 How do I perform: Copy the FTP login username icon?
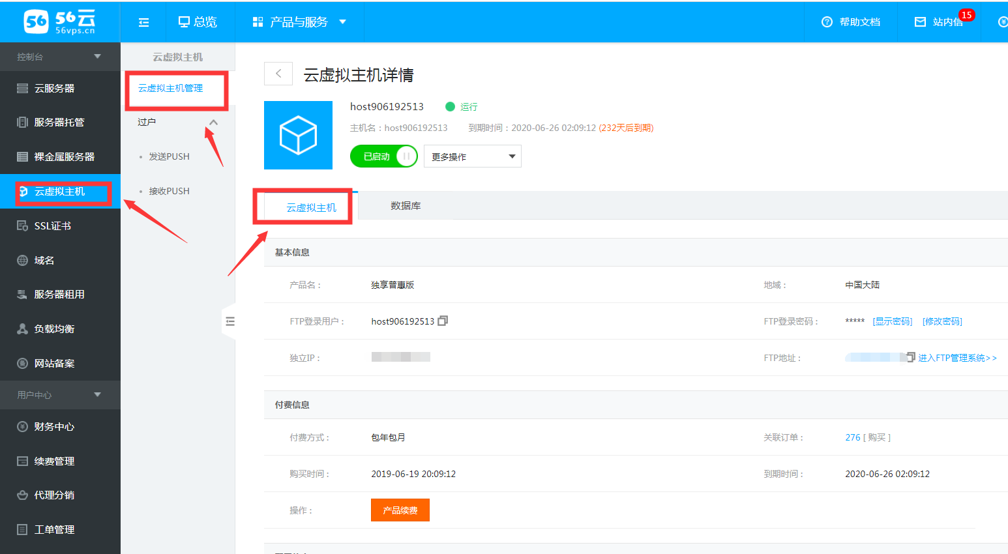coord(443,321)
